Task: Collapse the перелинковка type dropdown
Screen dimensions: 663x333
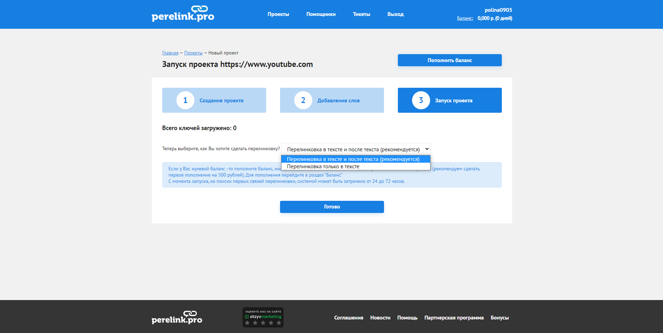Action: pos(356,149)
